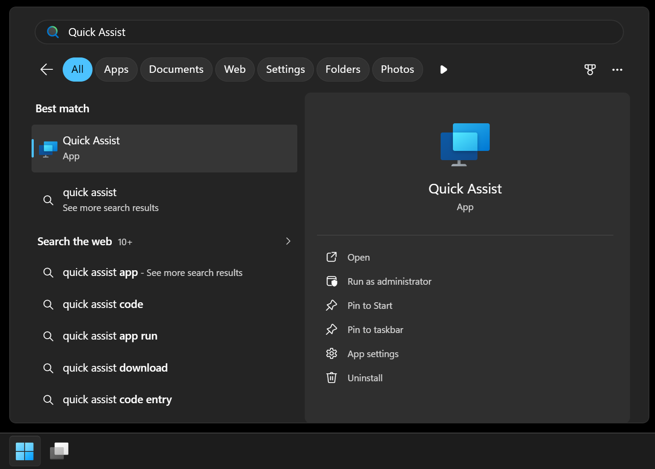Select 'quick assist' see more search results

click(x=164, y=200)
